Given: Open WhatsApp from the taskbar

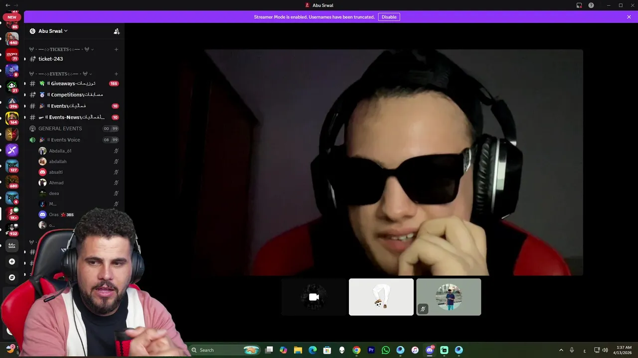Looking at the screenshot, I should (x=386, y=350).
